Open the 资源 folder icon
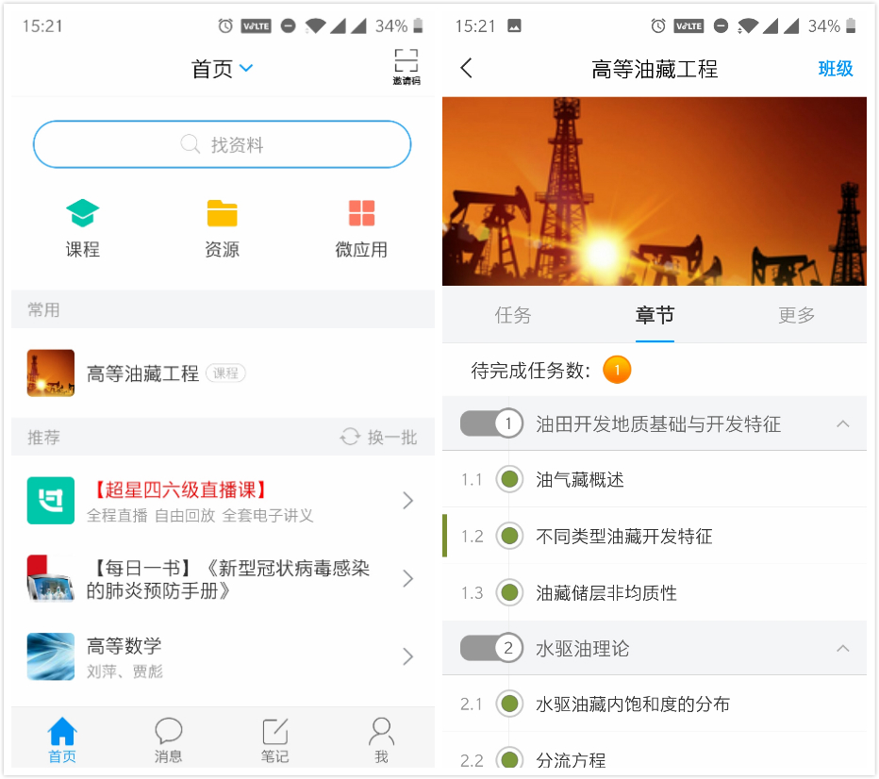Screen dimensions: 879x779 point(222,214)
